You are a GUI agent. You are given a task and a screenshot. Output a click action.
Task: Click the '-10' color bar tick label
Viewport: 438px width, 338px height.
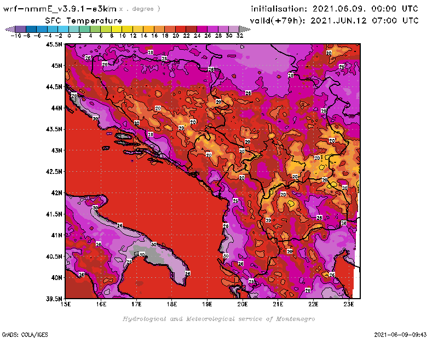point(16,36)
